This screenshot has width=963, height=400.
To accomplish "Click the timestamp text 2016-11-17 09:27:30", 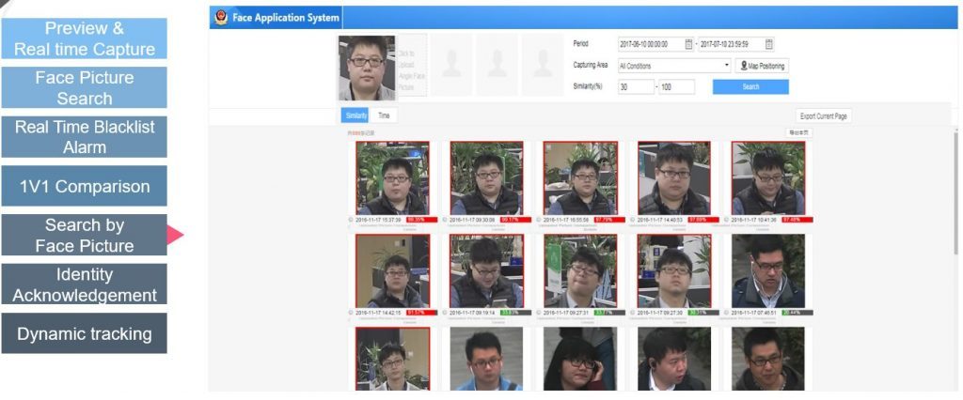I will click(x=662, y=313).
